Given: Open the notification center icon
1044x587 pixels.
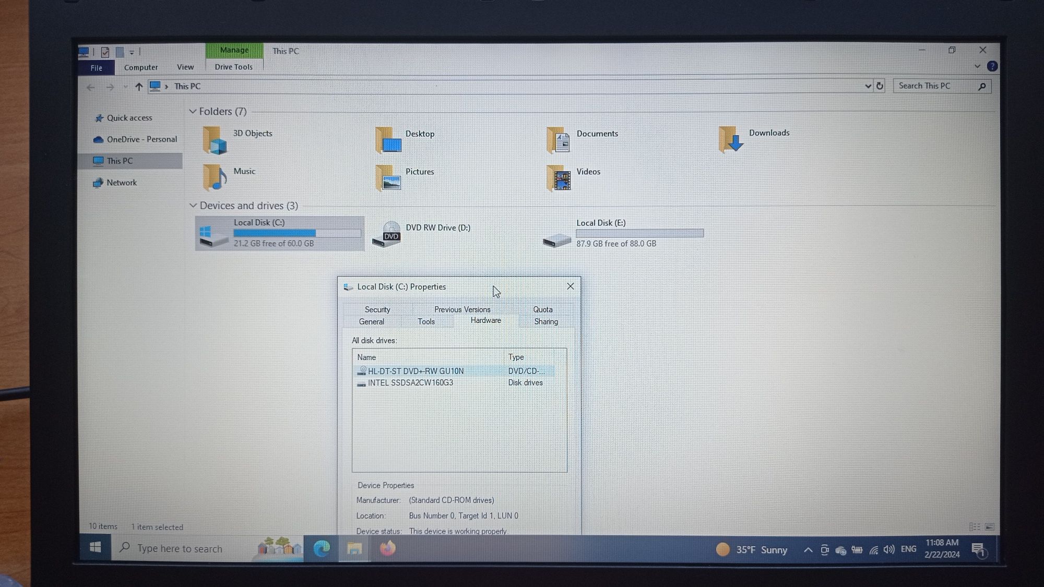Looking at the screenshot, I should [x=979, y=550].
